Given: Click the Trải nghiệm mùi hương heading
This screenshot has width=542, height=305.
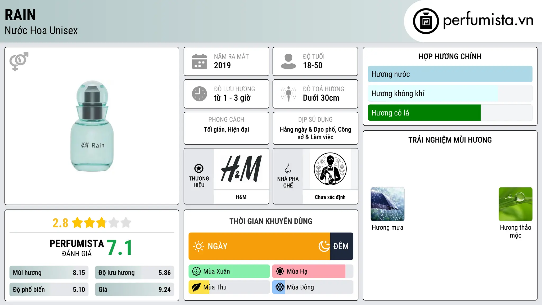Looking at the screenshot, I should click(450, 140).
